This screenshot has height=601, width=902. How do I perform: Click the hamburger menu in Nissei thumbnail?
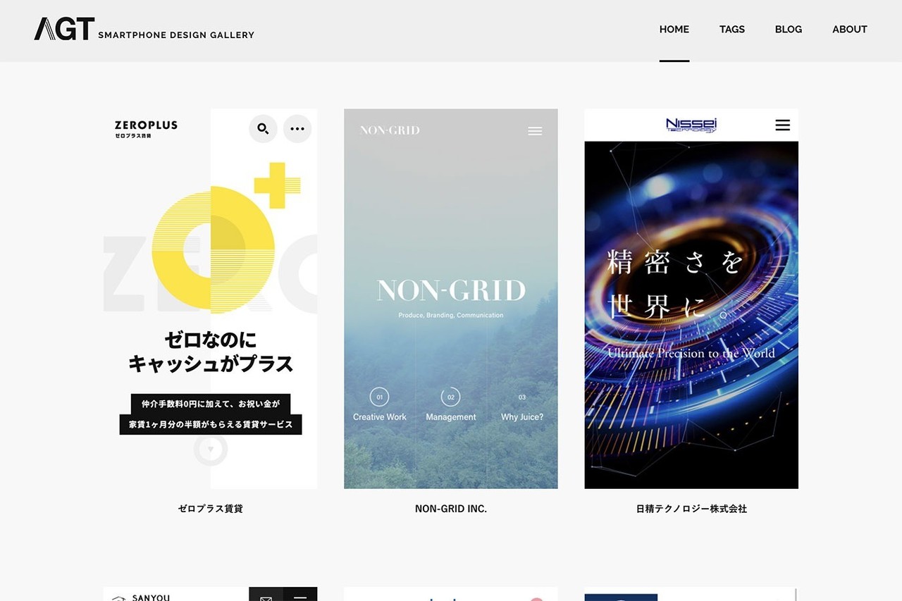click(782, 125)
